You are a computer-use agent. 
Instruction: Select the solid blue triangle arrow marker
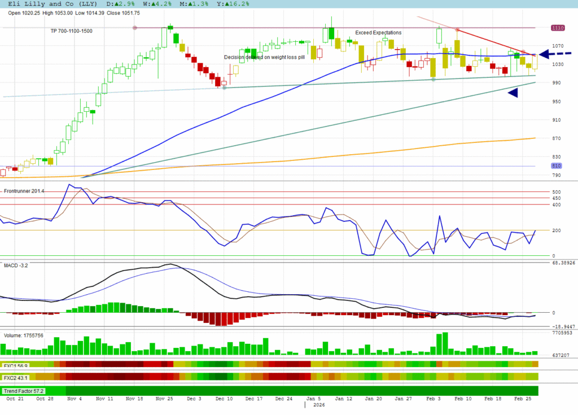(513, 93)
